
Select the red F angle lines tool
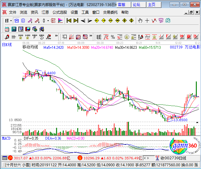[x=168, y=37]
